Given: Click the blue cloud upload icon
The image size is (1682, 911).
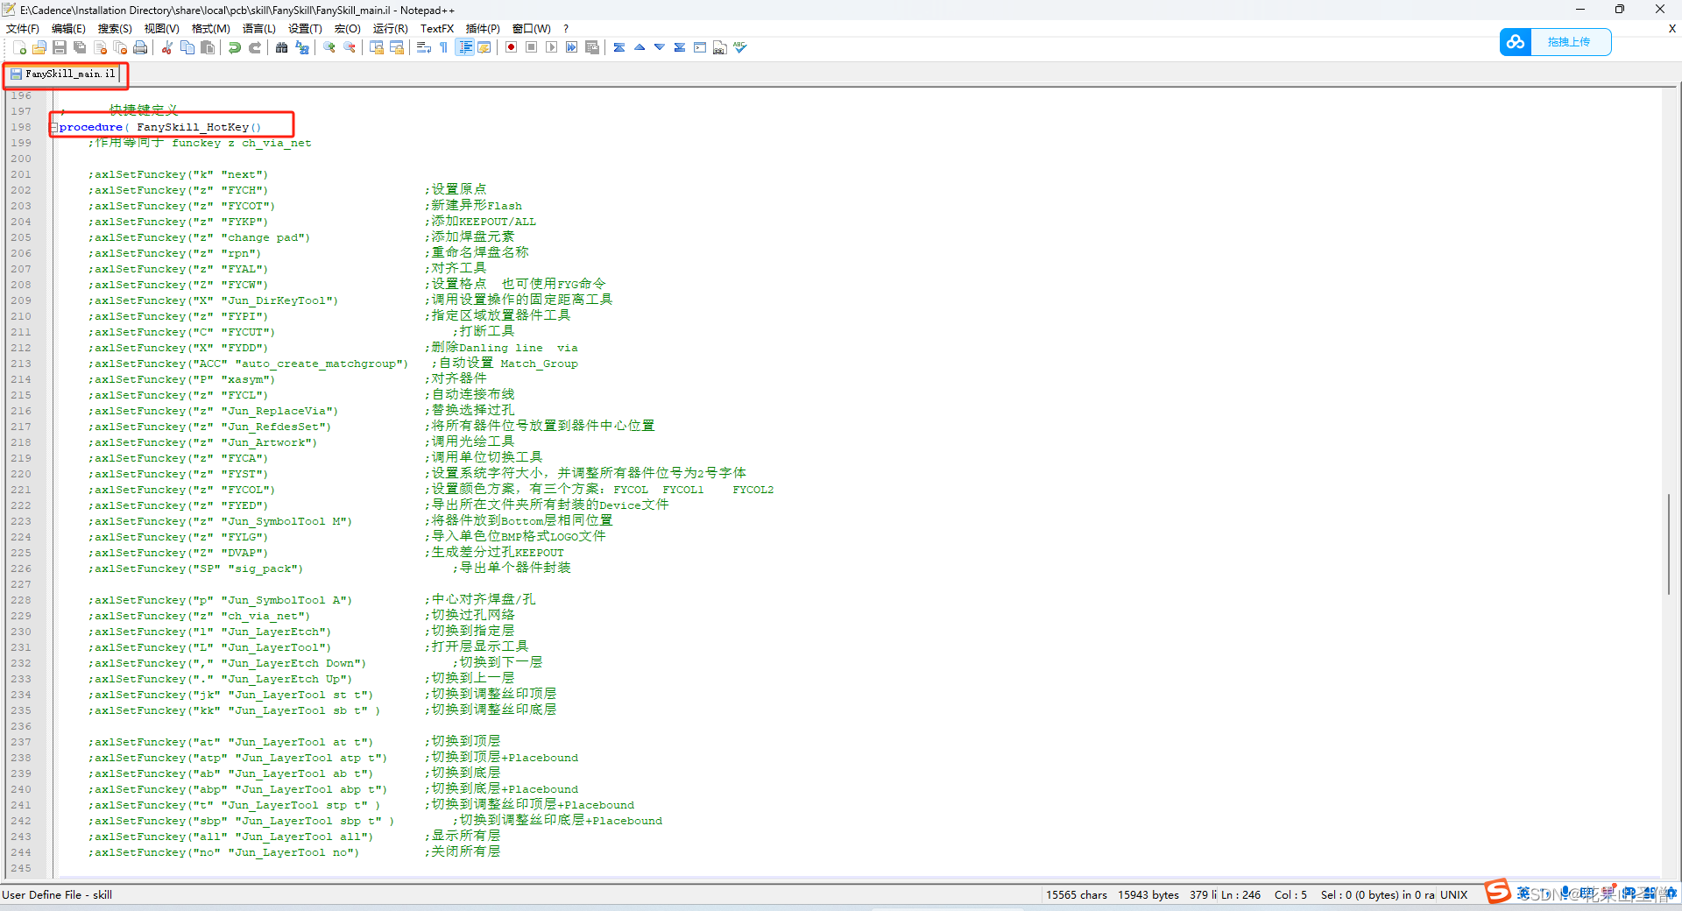Looking at the screenshot, I should pyautogui.click(x=1516, y=42).
